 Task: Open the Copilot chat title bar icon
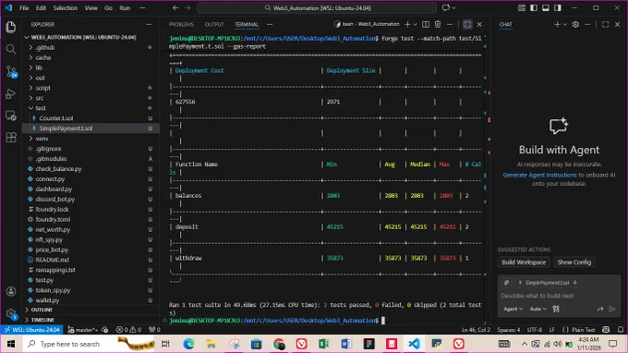[x=446, y=8]
